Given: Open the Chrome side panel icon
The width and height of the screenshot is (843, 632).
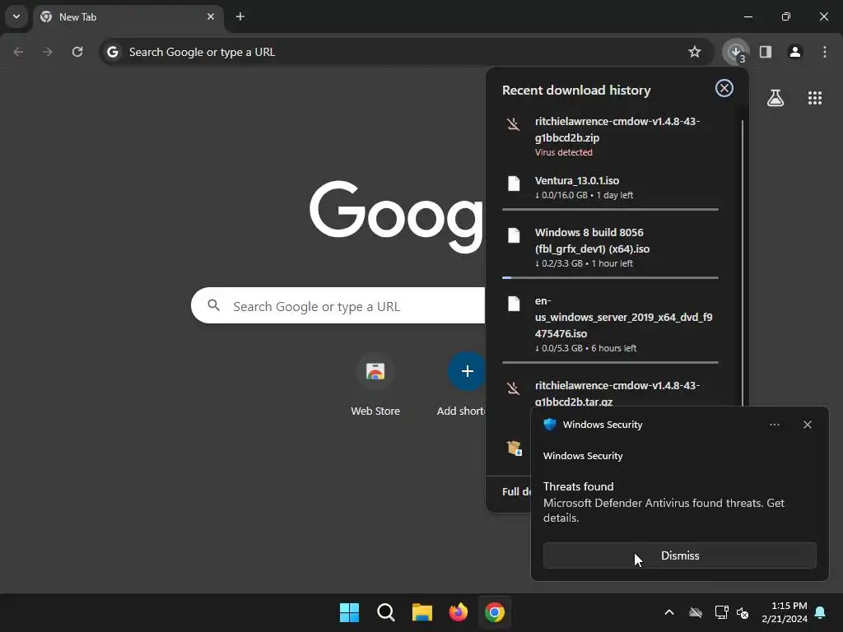Looking at the screenshot, I should (766, 52).
